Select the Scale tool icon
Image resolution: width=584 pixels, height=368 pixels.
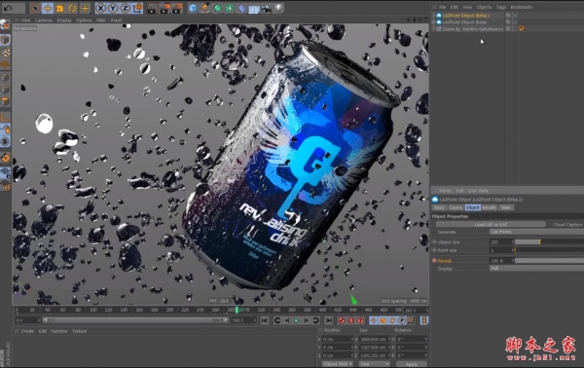59,8
